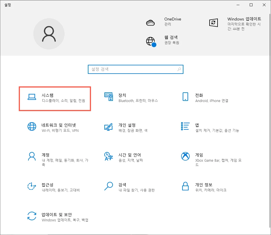Click the '마지막으로 확인한 시간: 44분 전' text
The height and width of the screenshot is (235, 271).
244,26
